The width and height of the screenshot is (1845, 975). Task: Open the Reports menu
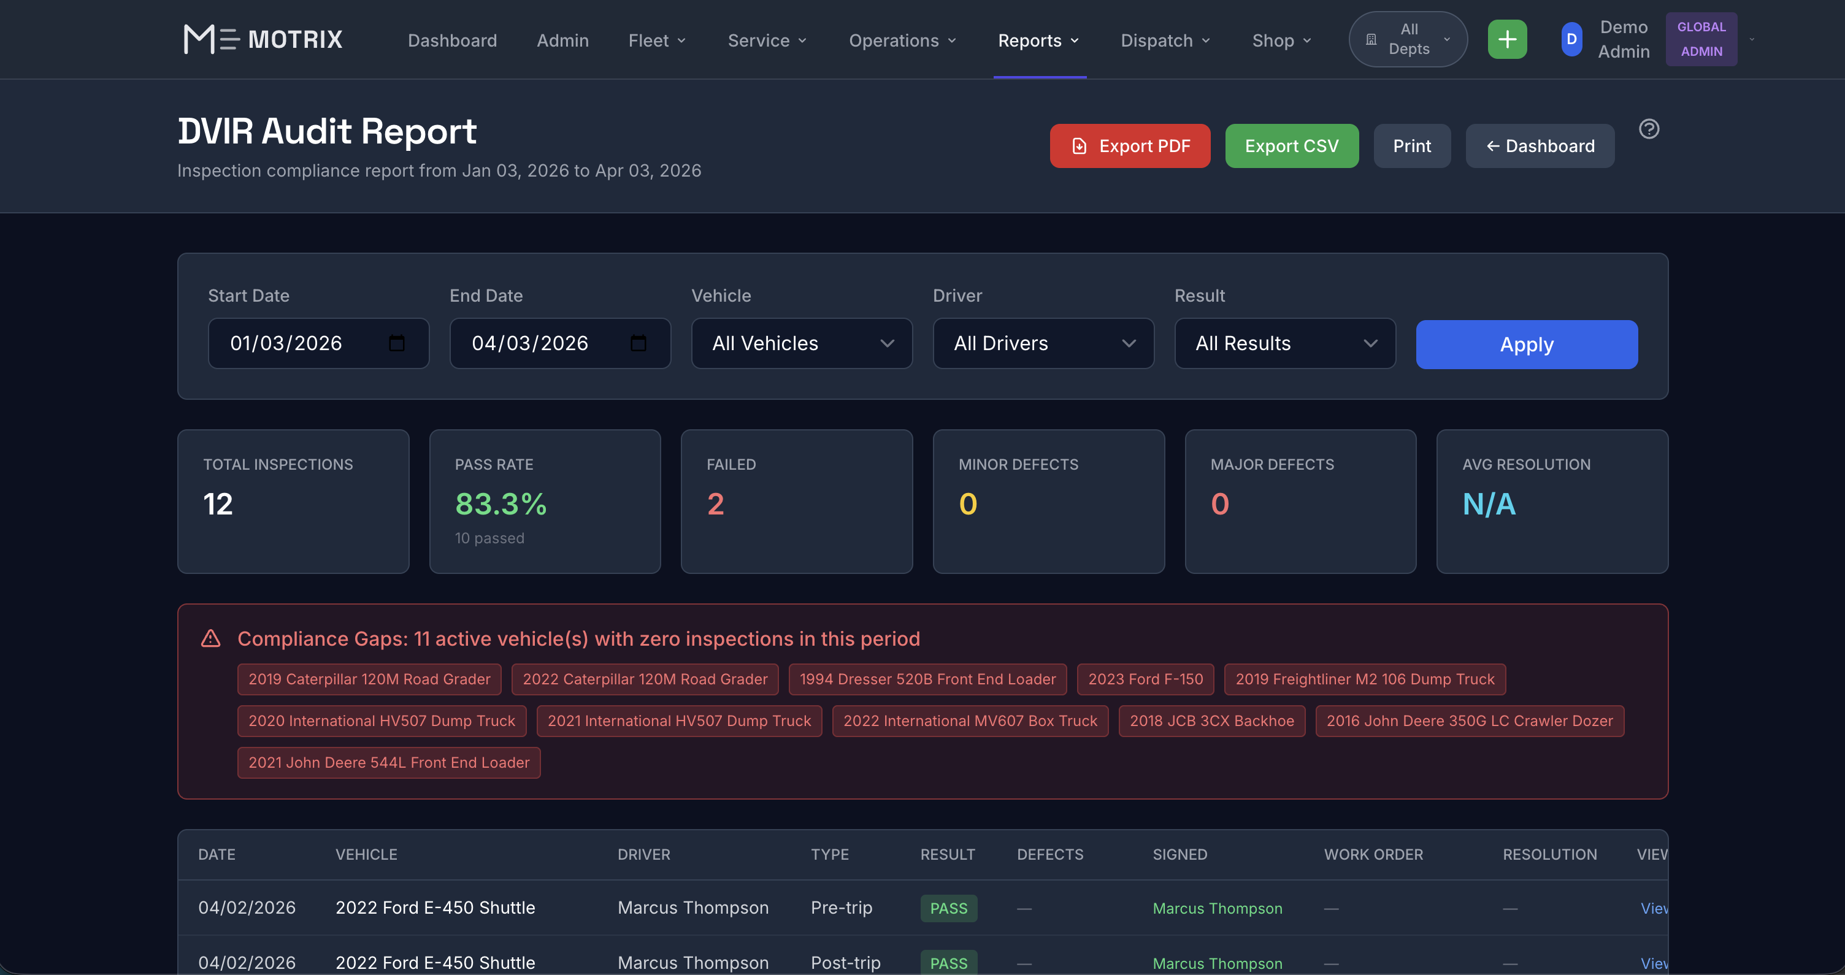click(1038, 41)
